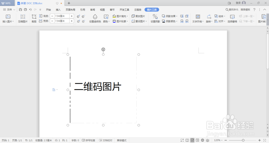Select the 裁剪 crop tool
This screenshot has width=269, height=143.
tap(34, 19)
